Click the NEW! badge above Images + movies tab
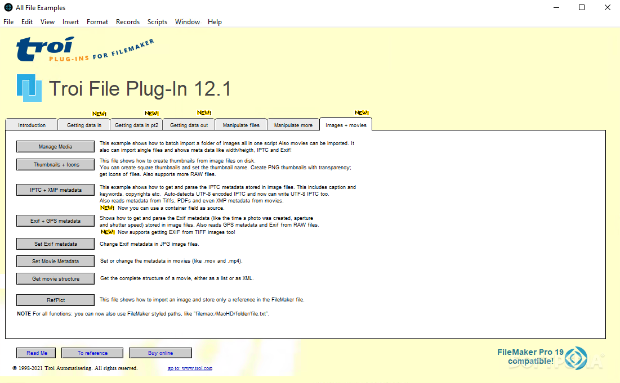 click(362, 112)
